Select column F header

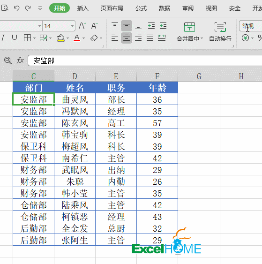tap(157, 76)
